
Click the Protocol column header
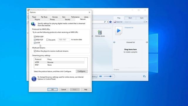[40, 59]
